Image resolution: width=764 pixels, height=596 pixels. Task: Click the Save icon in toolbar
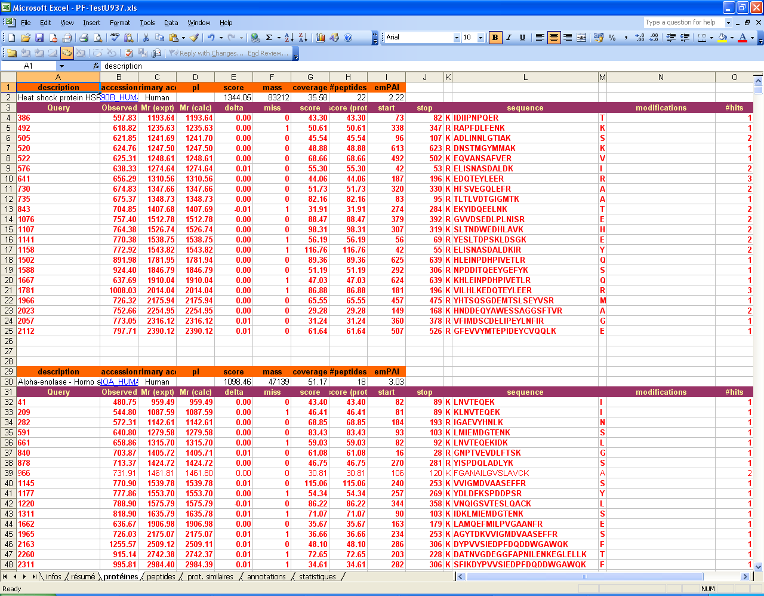coord(39,38)
